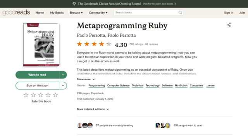Rate this book two stars
Viewport: 248px width, 139px height.
tap(33, 95)
